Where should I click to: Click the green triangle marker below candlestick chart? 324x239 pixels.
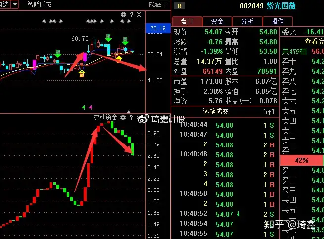click(x=84, y=107)
